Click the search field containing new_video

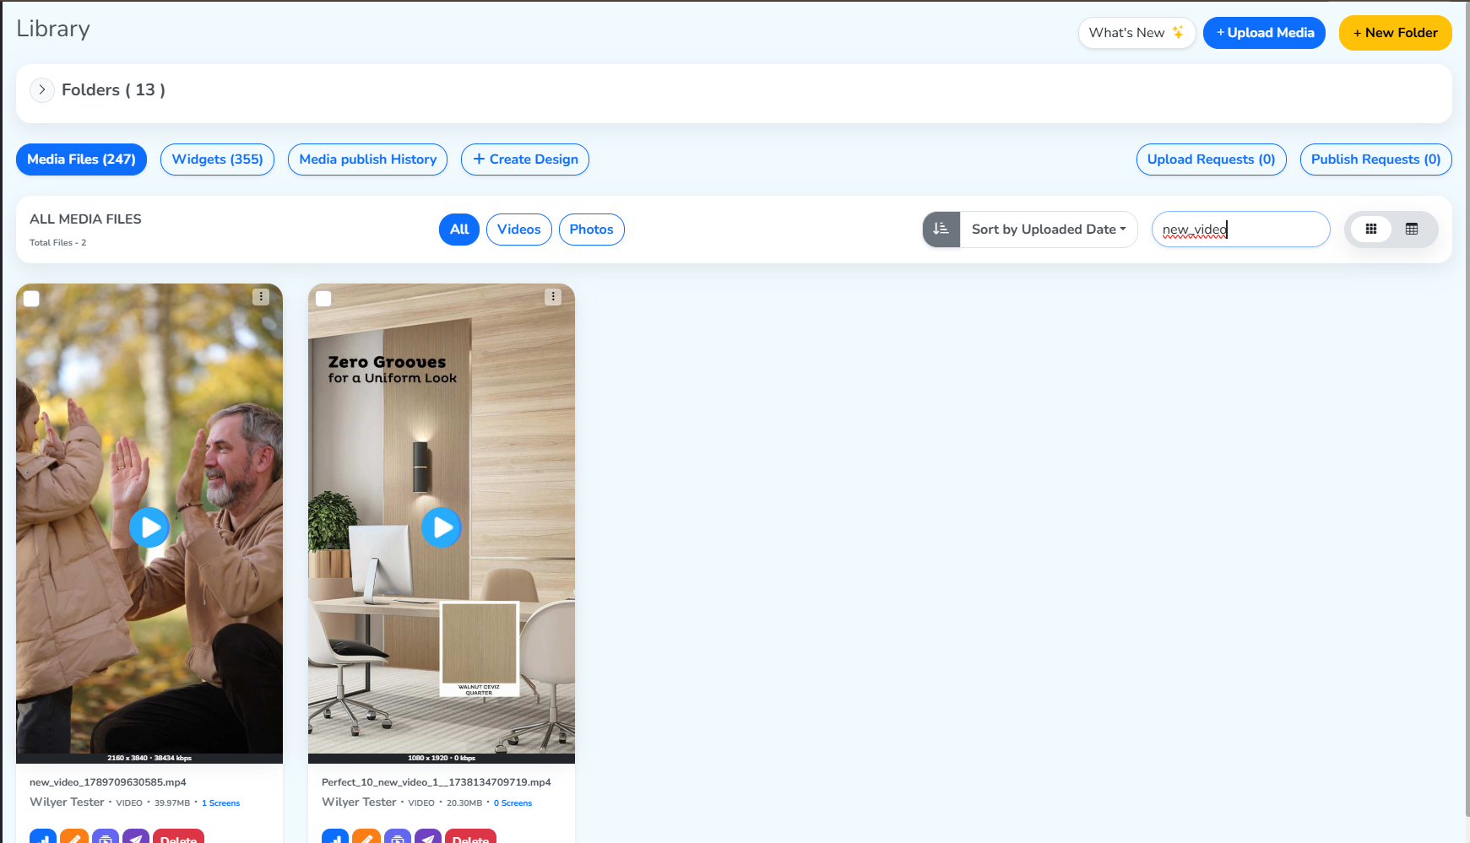(x=1240, y=230)
